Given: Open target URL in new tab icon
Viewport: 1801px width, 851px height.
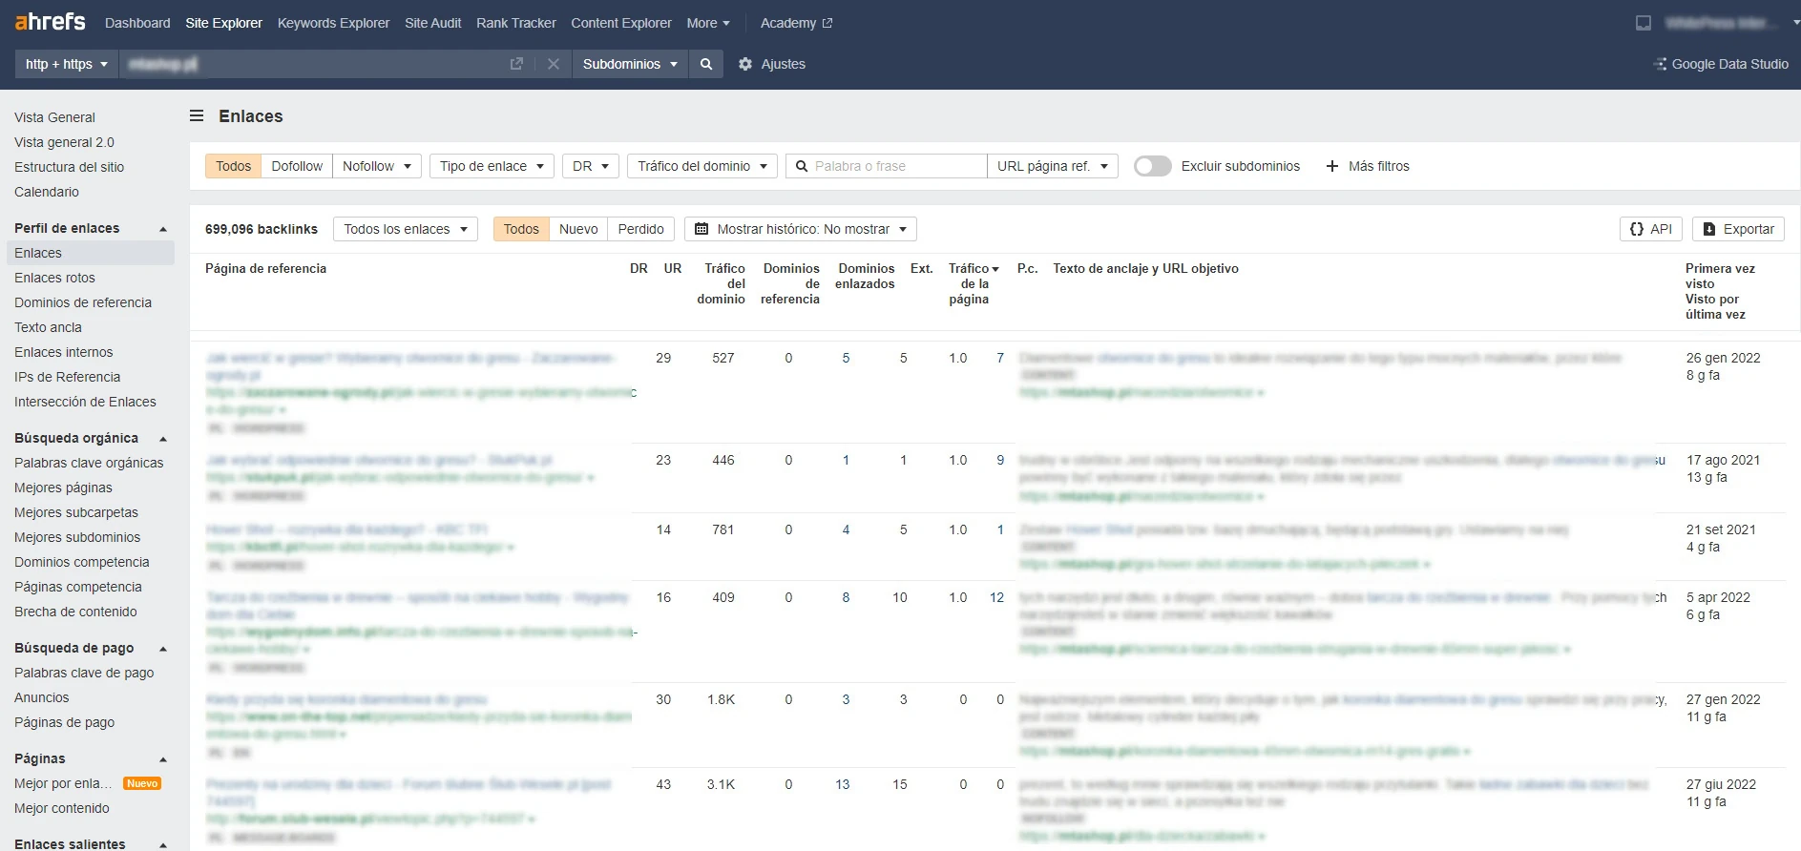Looking at the screenshot, I should [x=516, y=64].
